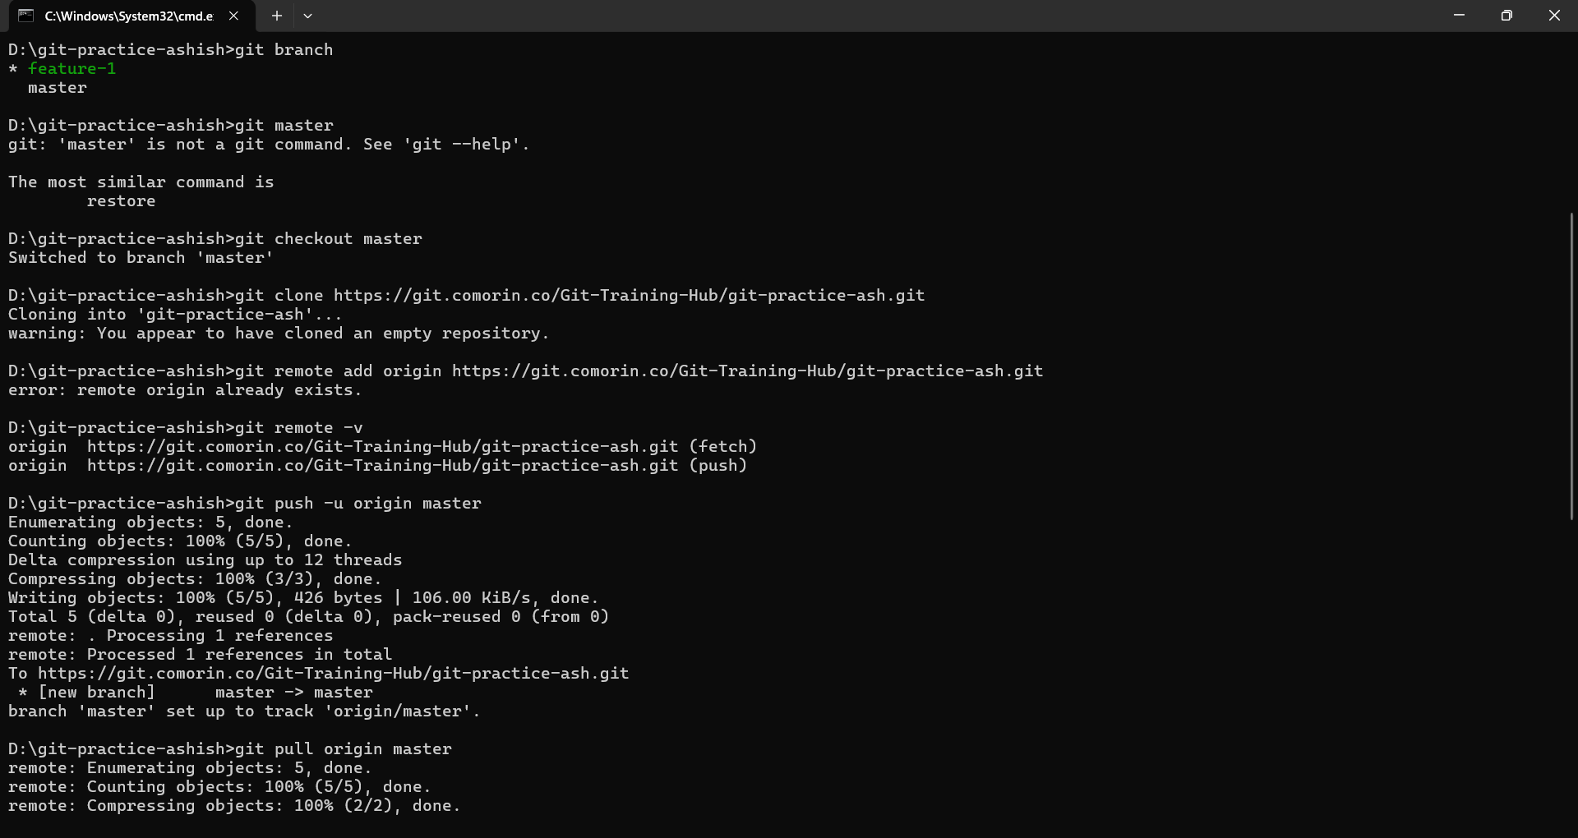Restore down the terminal window
Image resolution: width=1578 pixels, height=838 pixels.
pos(1506,16)
